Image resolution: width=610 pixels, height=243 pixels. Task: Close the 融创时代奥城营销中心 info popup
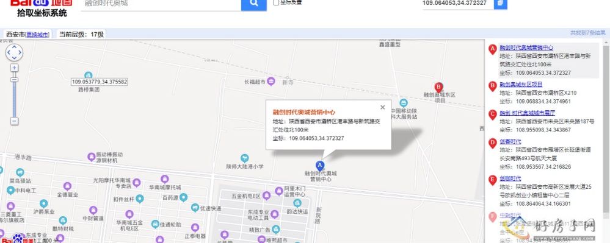(382, 107)
